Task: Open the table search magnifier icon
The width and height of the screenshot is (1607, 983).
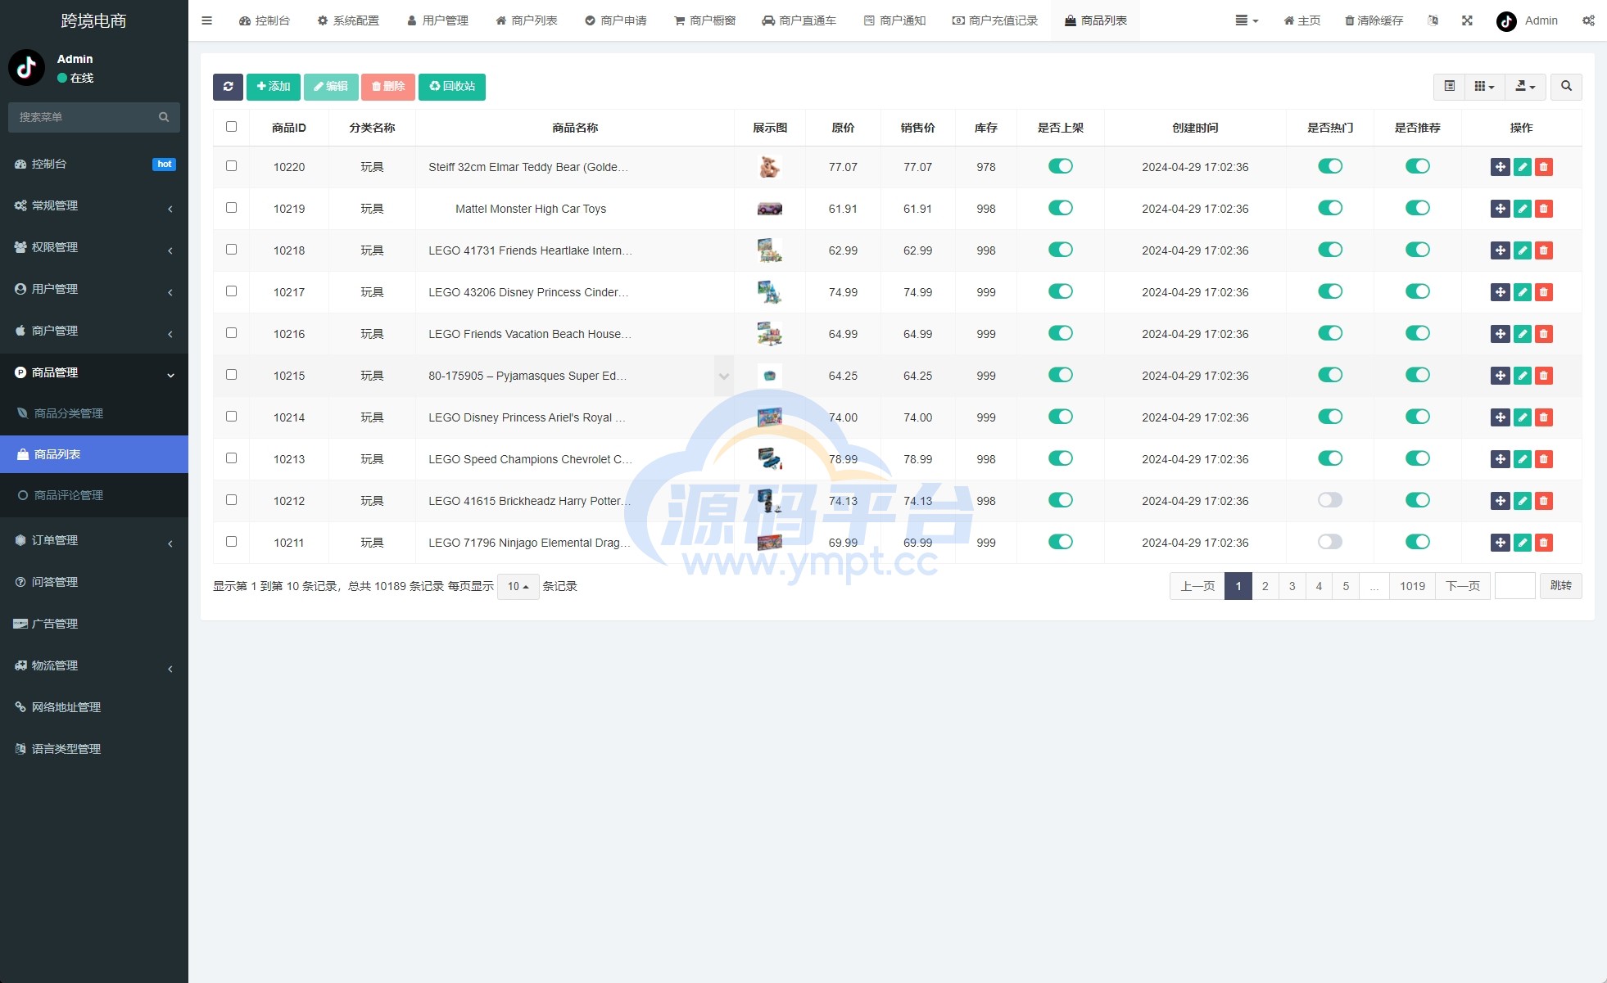Action: [x=1566, y=87]
